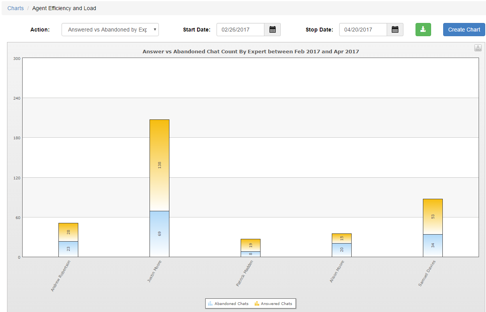The width and height of the screenshot is (486, 312).
Task: Go to the Charts breadcrumb link
Action: coord(16,8)
